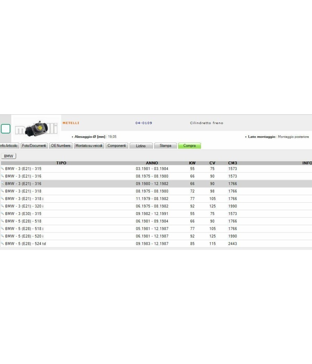Select row text BMW - 3 (E21) - 320 i
This screenshot has width=312, height=364.
pyautogui.click(x=24, y=206)
